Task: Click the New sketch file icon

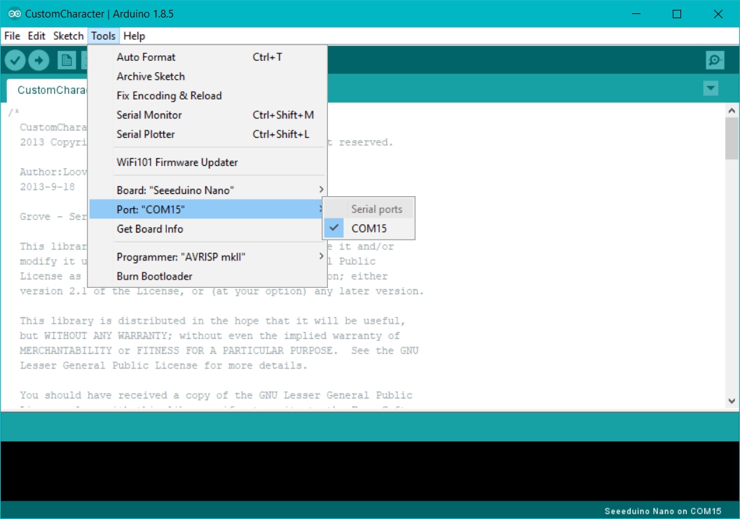Action: coord(67,60)
